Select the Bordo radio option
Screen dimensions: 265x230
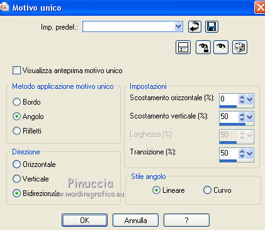click(x=16, y=102)
